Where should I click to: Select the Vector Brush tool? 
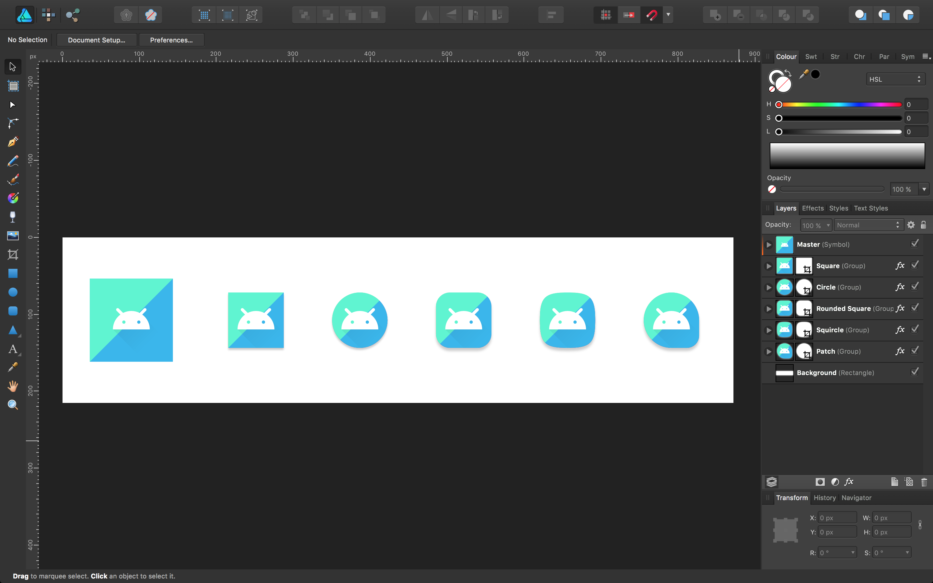coord(13,179)
